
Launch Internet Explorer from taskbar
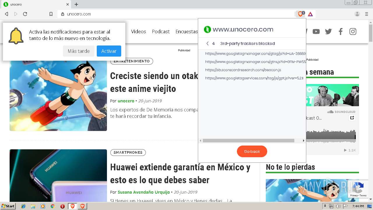23,206
